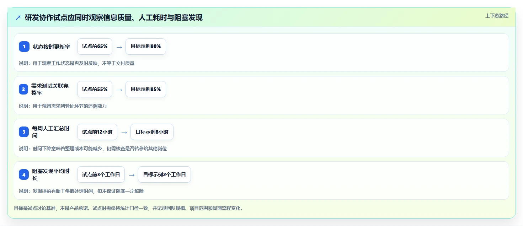Click the number 3 badge for 每周人工汇总时间
Viewport: 523px width, 226px height.
24,132
